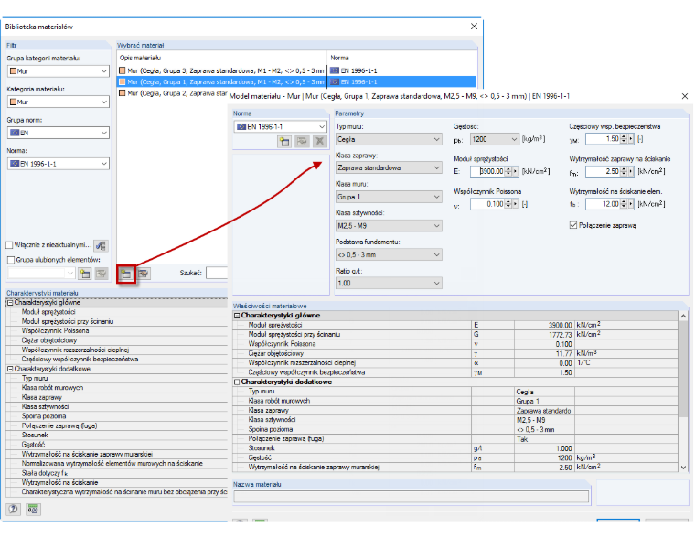Click Typ muru item in library tree
Screen dimensions: 695x538
pyautogui.click(x=35, y=378)
